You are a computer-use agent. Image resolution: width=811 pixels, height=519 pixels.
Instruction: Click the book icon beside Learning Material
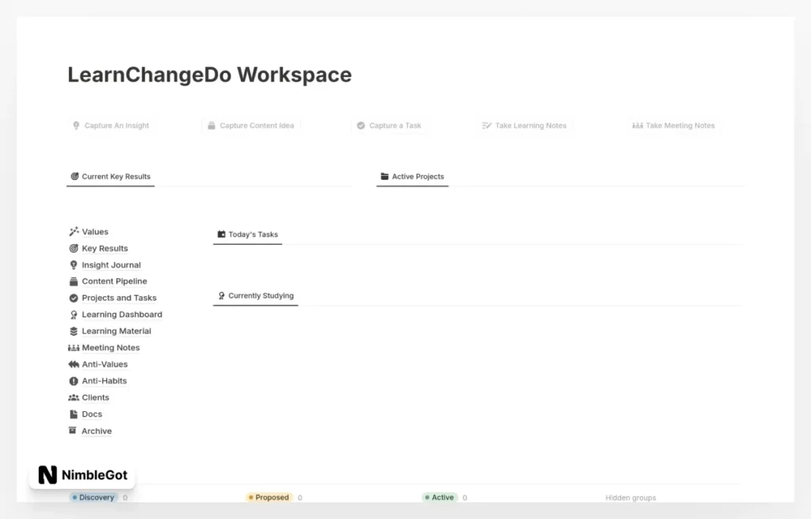click(73, 330)
